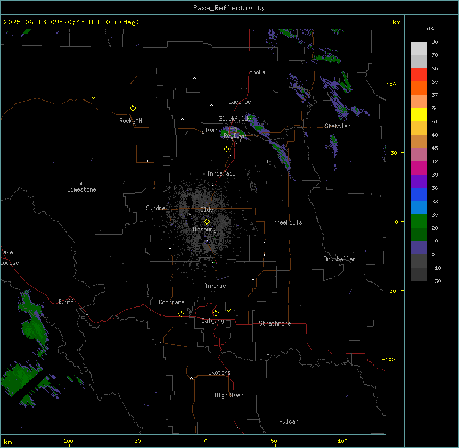Select the Drumheller label
459x448 pixels.
click(340, 259)
